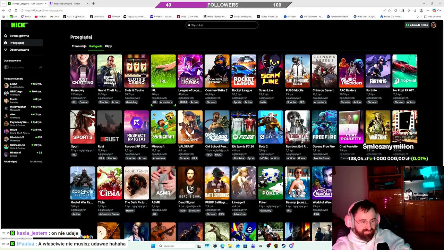Select the Kategorie tab

click(x=96, y=46)
